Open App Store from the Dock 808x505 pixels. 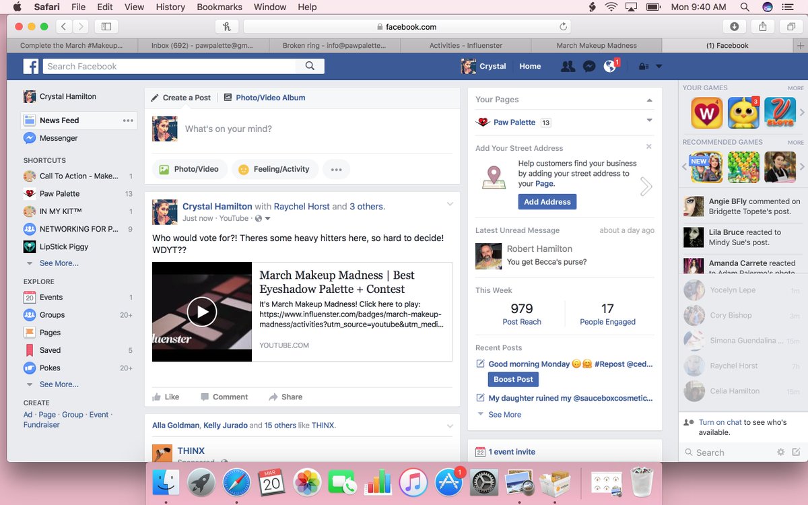pyautogui.click(x=448, y=483)
